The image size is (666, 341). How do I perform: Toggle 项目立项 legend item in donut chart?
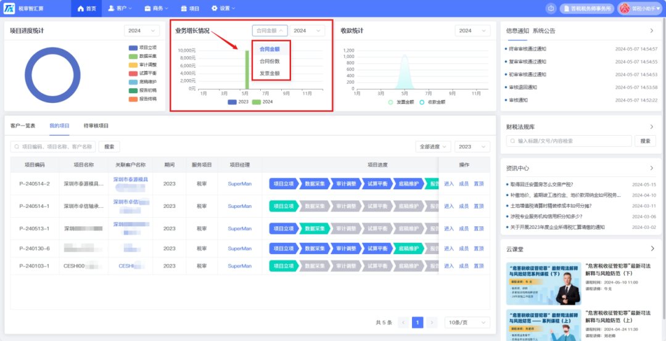click(x=142, y=48)
